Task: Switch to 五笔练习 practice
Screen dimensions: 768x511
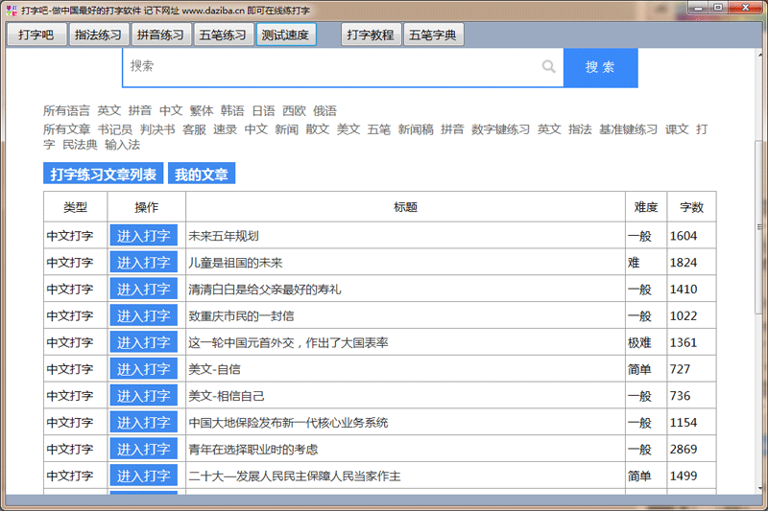Action: click(x=223, y=35)
